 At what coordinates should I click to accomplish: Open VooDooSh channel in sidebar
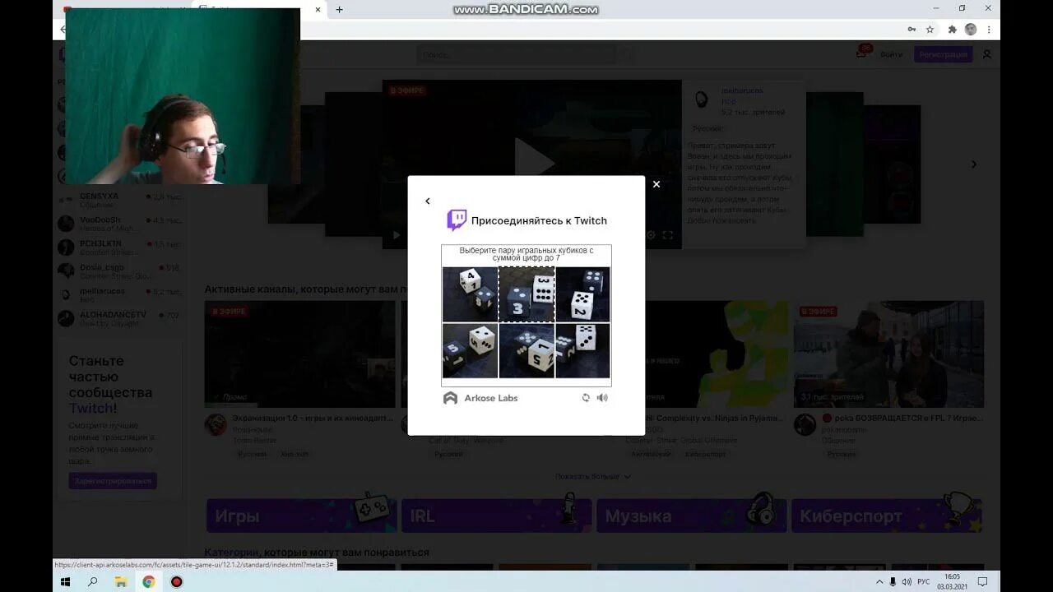click(119, 224)
